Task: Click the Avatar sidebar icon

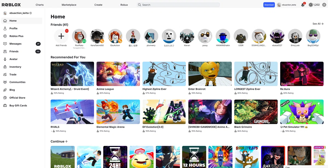Action: pyautogui.click(x=5, y=59)
